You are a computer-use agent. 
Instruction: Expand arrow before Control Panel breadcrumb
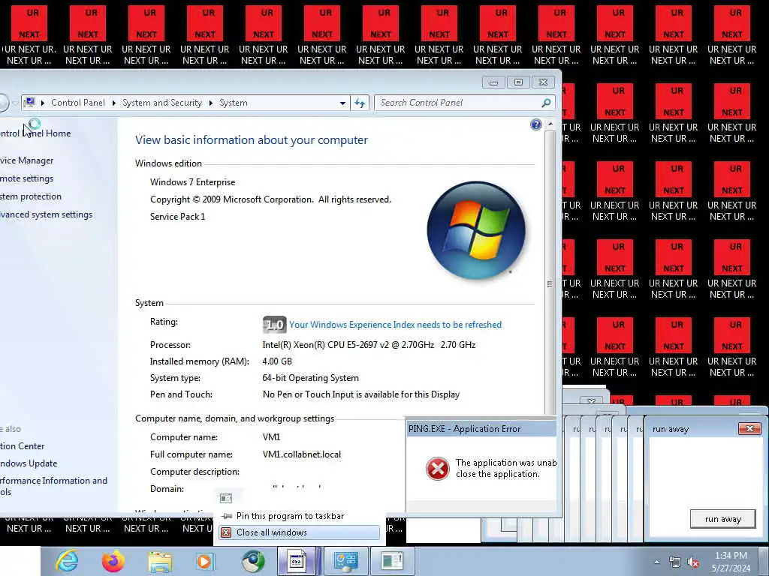(x=43, y=103)
